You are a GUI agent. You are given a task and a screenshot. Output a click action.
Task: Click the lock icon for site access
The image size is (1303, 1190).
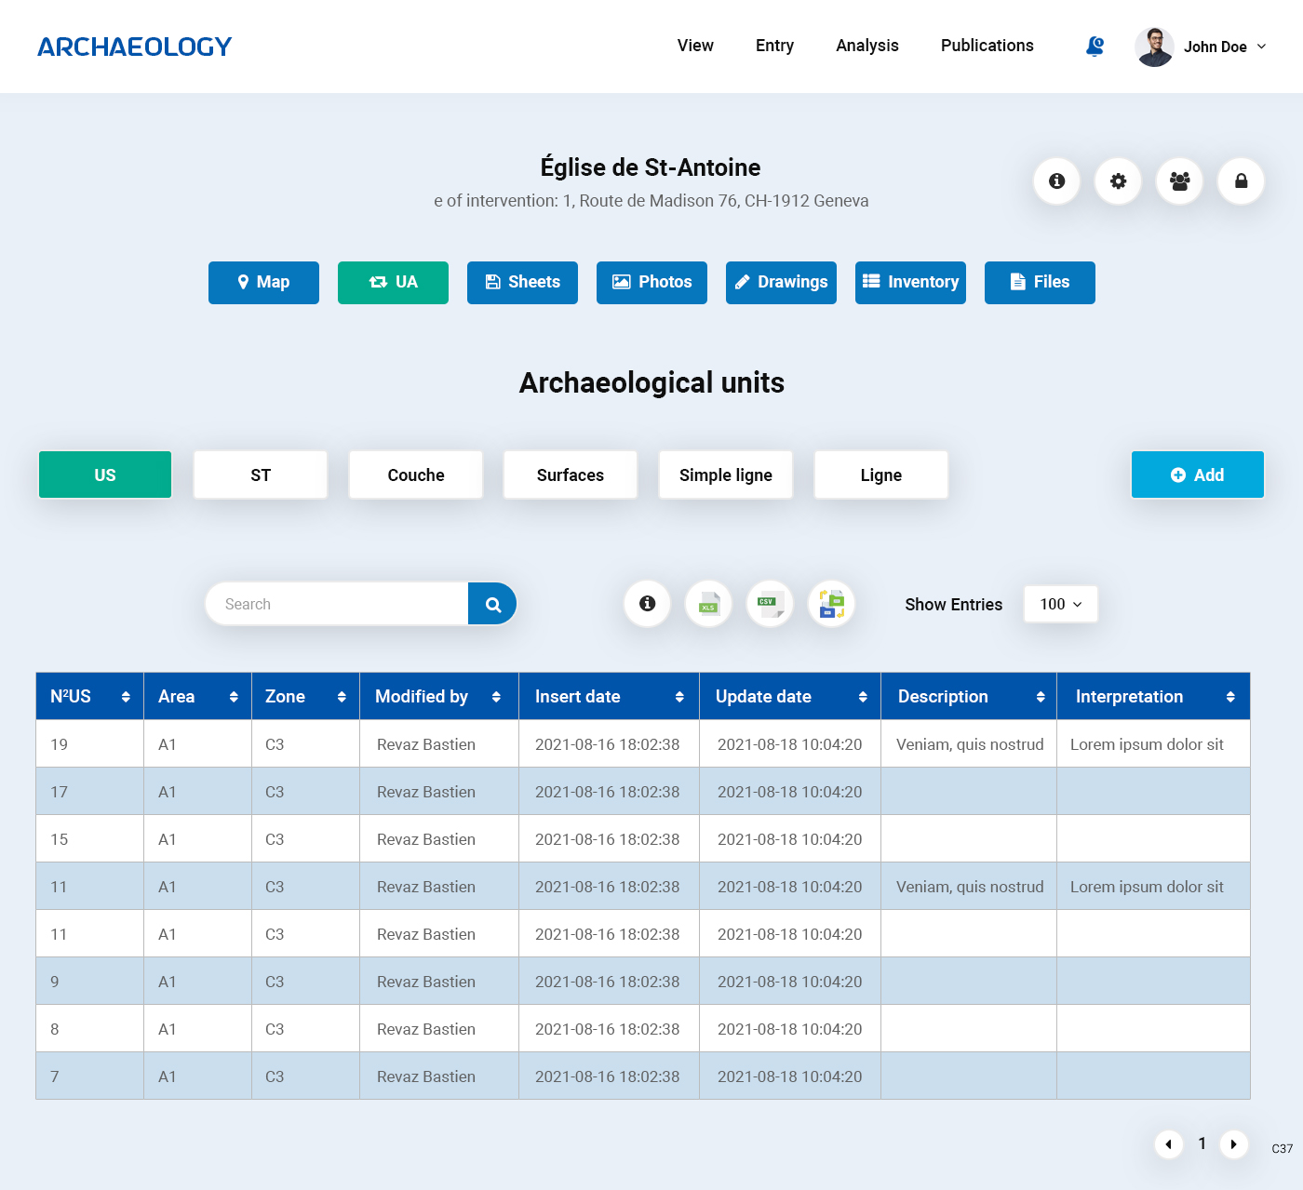pyautogui.click(x=1241, y=181)
